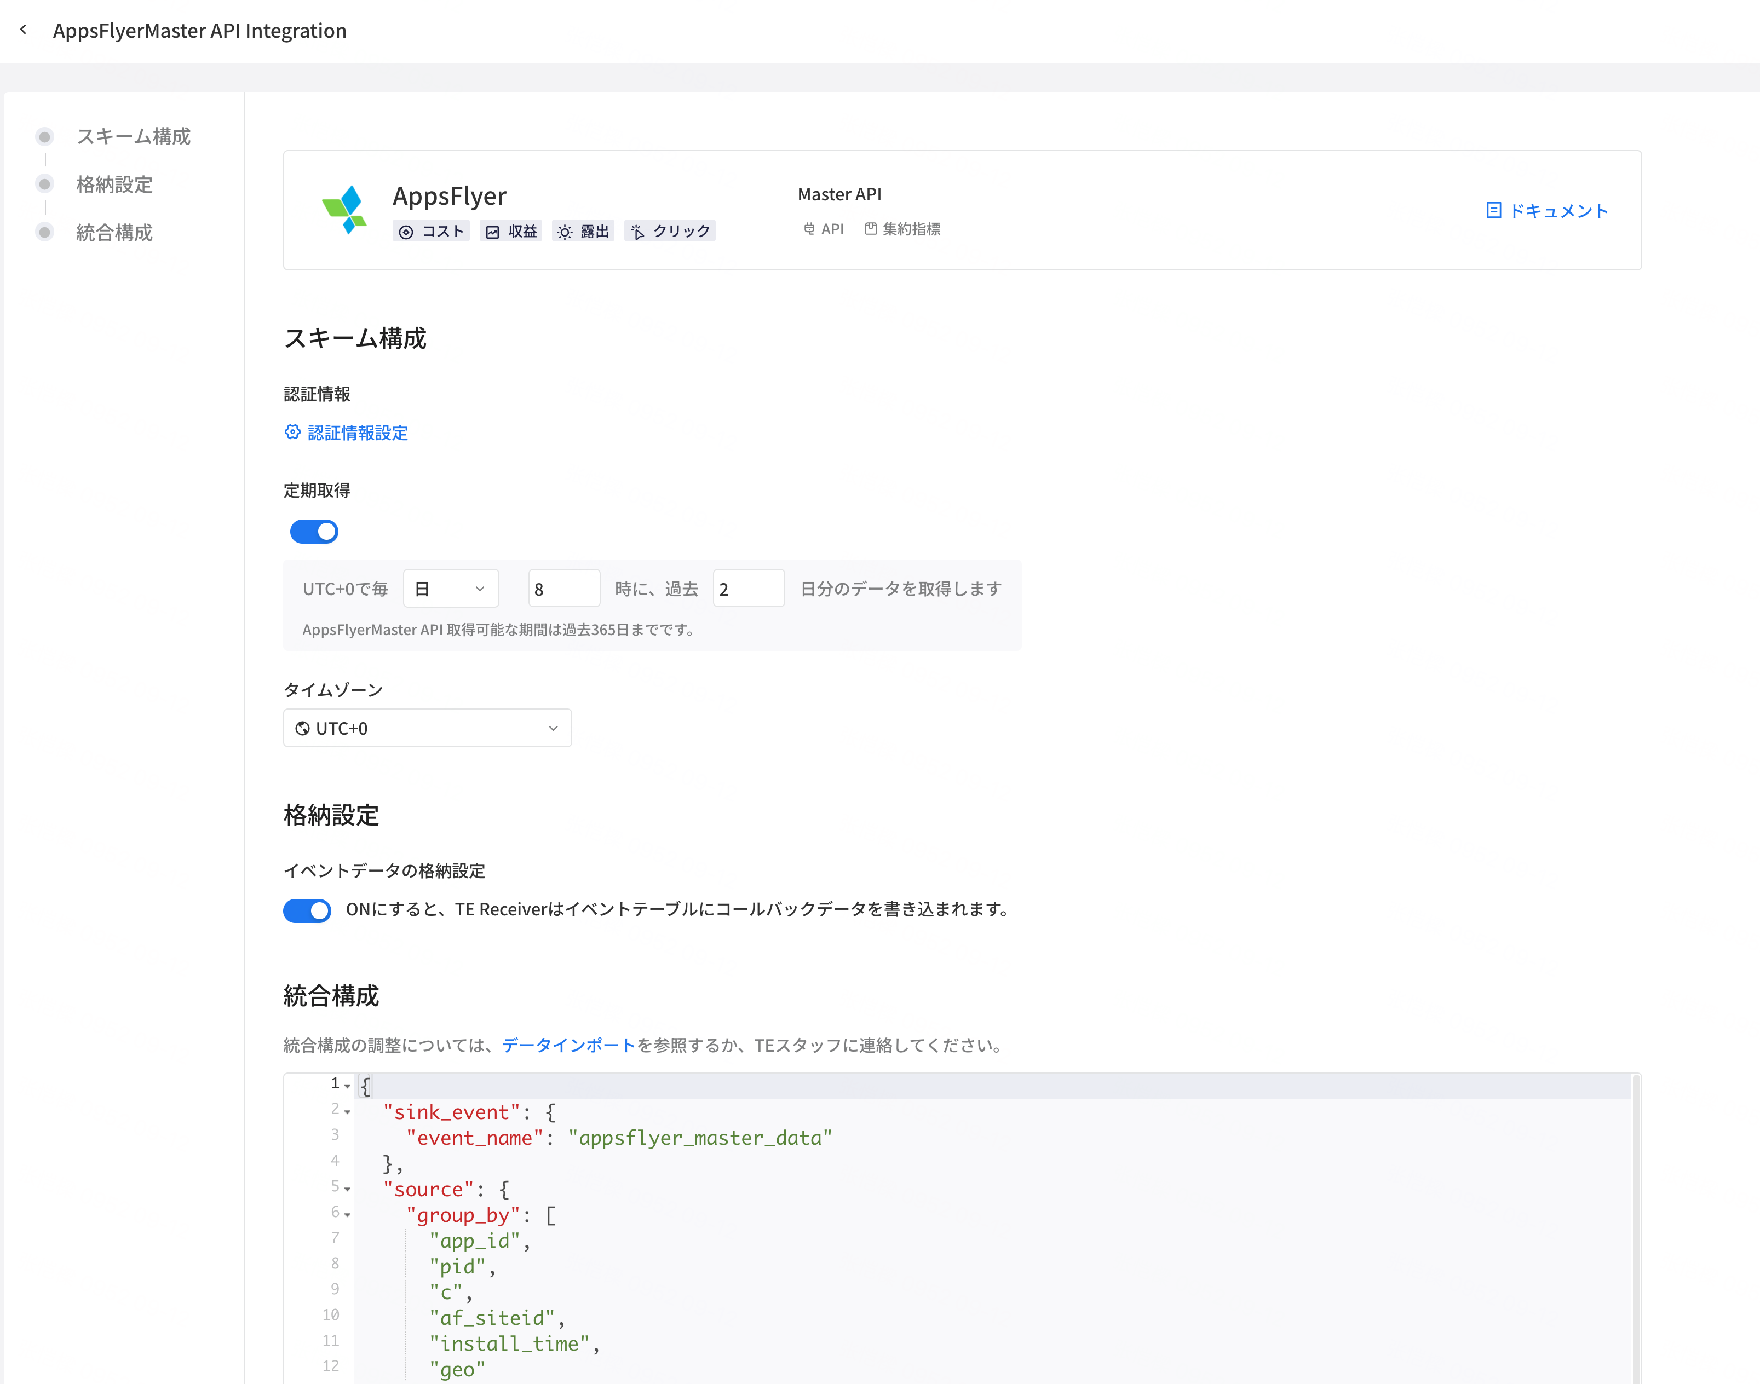1760x1384 pixels.
Task: Click the AppsFlyerMaster API Integration title
Action: click(200, 31)
